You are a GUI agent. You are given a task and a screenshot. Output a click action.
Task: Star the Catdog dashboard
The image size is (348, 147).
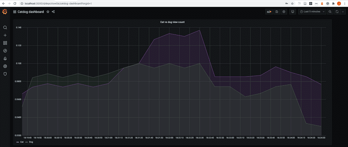click(x=48, y=12)
